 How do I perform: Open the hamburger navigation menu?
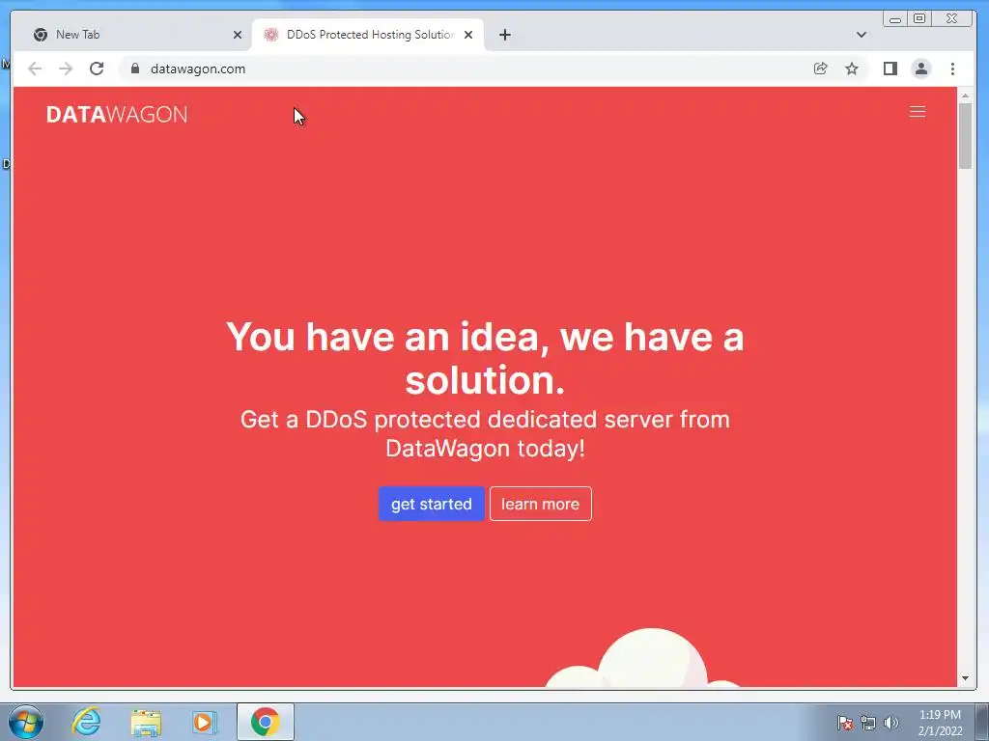tap(918, 112)
